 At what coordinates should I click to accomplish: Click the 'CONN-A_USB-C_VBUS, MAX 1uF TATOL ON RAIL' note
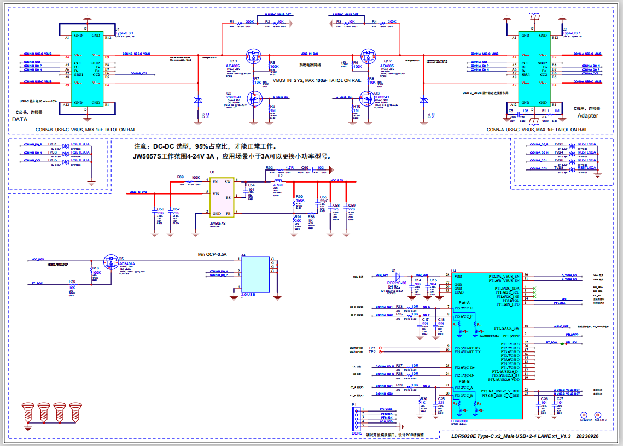[537, 130]
